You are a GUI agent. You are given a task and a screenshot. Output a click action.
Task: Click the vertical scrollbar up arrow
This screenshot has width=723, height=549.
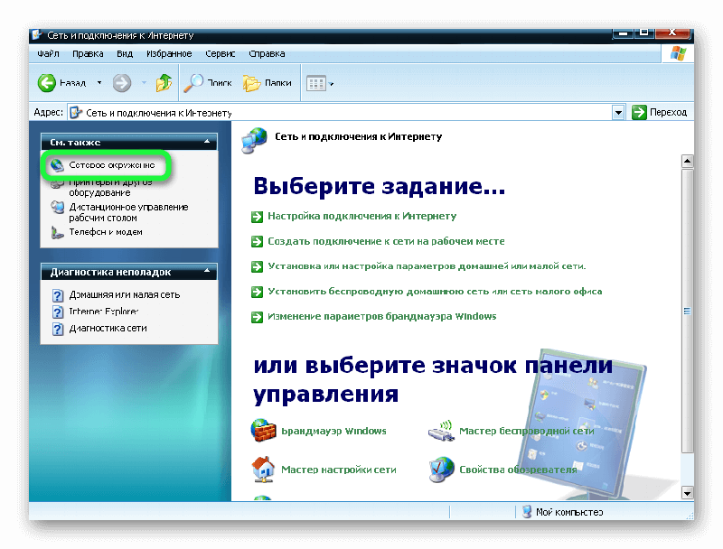coord(687,162)
